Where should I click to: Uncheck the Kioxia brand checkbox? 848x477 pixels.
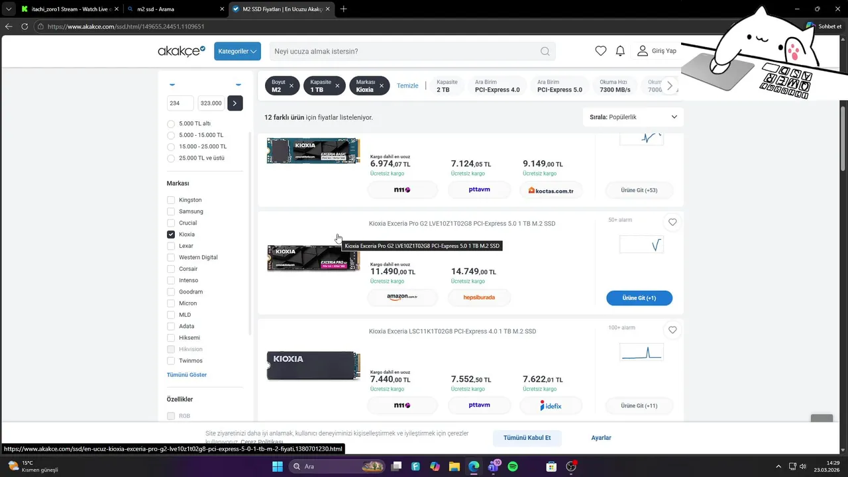[171, 235]
